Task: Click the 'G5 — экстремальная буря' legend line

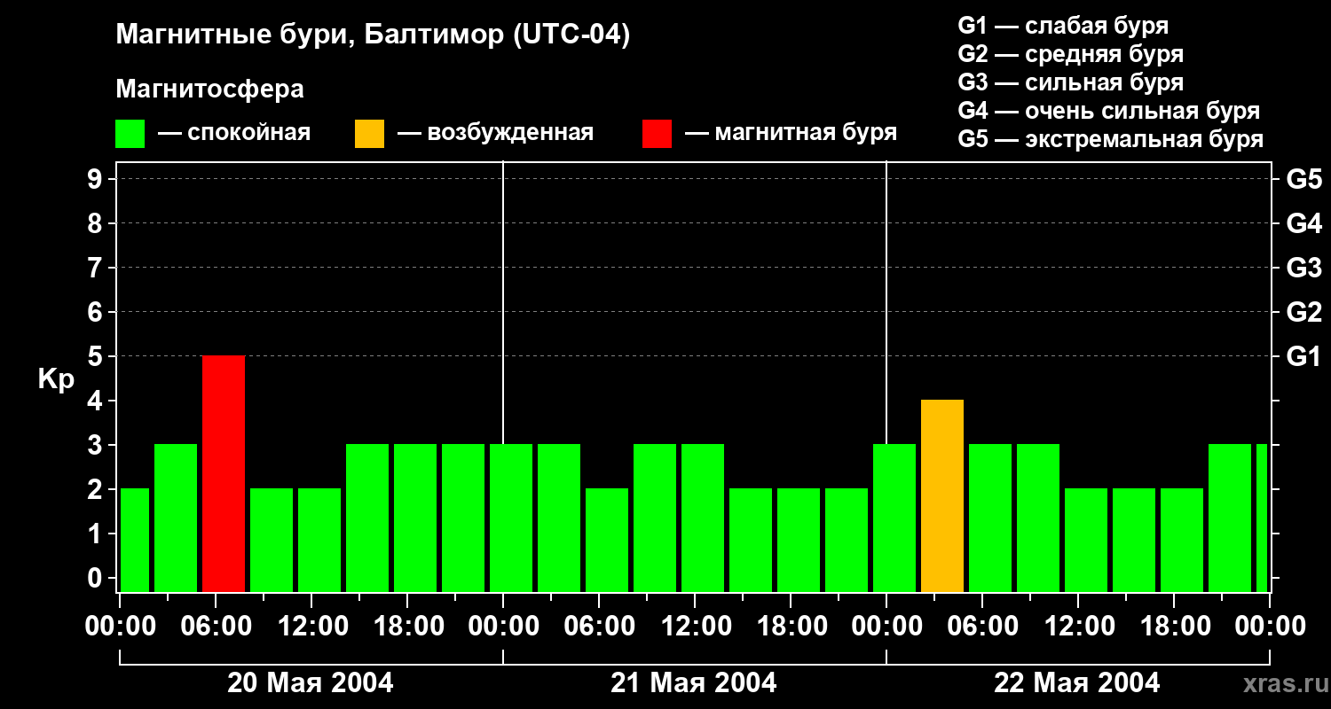Action: click(1110, 139)
